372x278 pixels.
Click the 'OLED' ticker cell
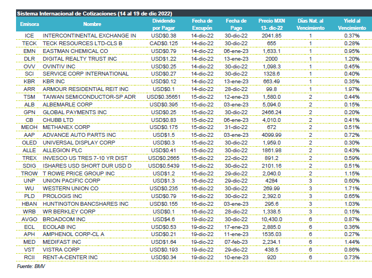coord(29,143)
